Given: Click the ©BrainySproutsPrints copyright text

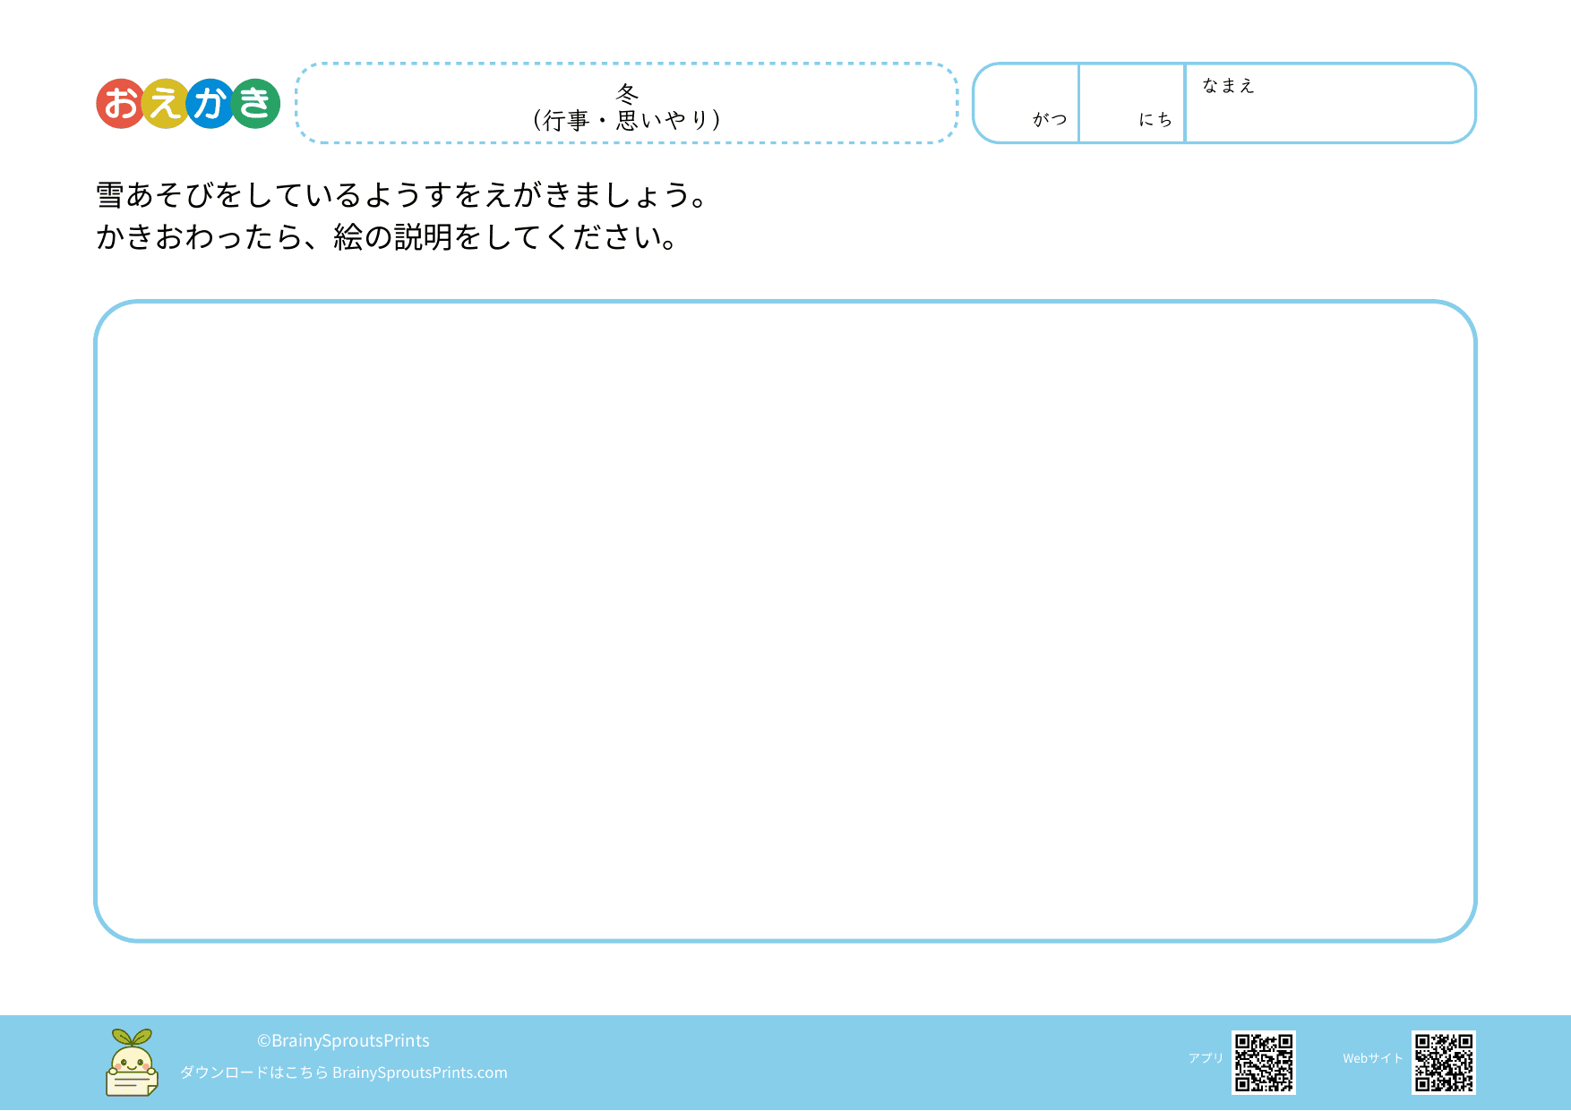Looking at the screenshot, I should pos(343,1040).
